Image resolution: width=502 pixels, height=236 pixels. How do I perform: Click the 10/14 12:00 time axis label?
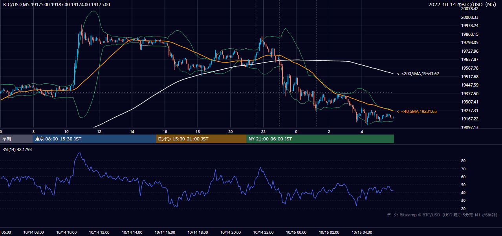[99, 232]
